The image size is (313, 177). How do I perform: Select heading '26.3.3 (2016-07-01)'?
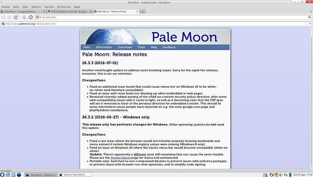(x=100, y=63)
